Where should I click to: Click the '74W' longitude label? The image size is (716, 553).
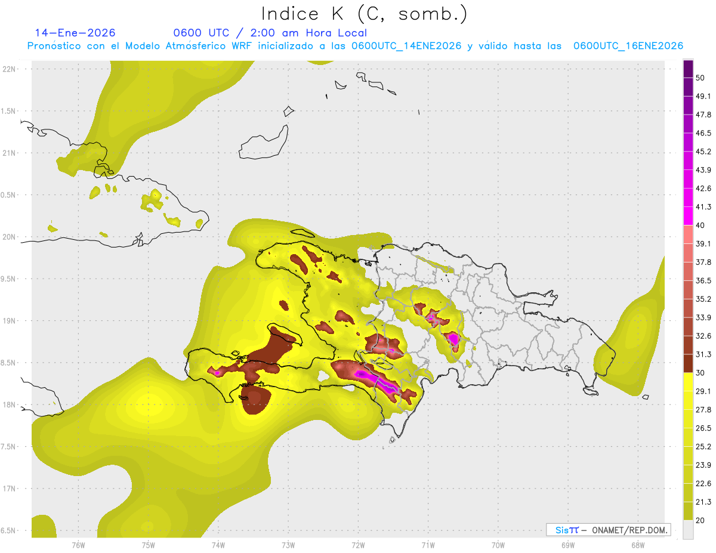[x=218, y=545]
